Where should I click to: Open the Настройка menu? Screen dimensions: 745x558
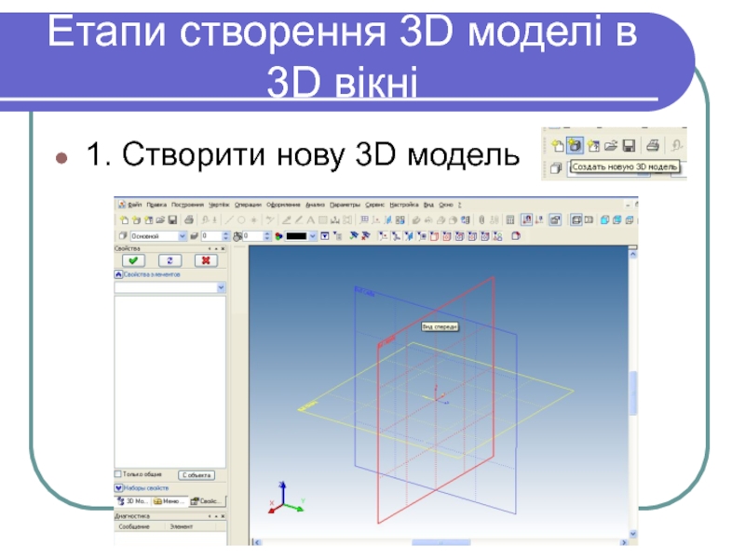point(404,205)
